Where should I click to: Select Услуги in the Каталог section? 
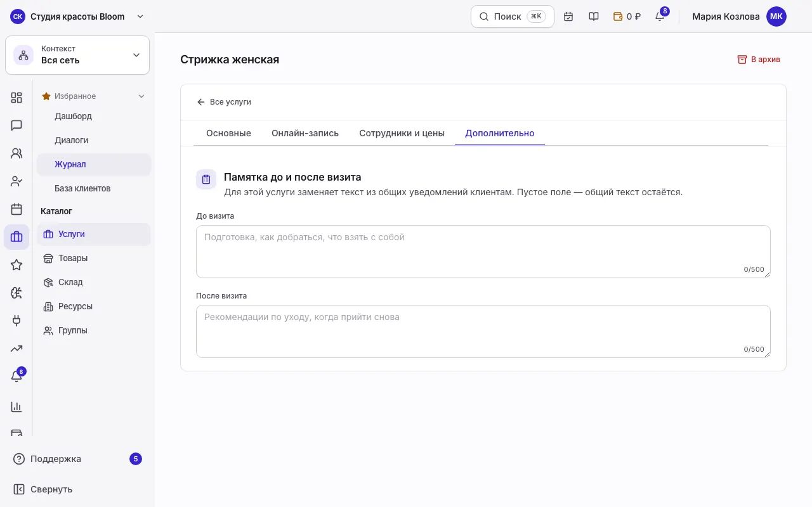coord(94,234)
